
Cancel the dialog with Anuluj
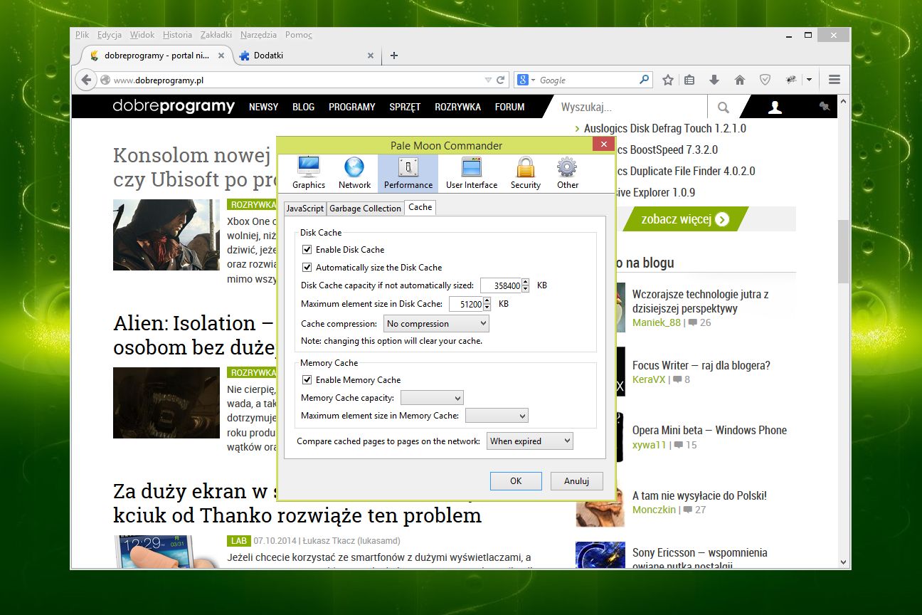tap(577, 481)
